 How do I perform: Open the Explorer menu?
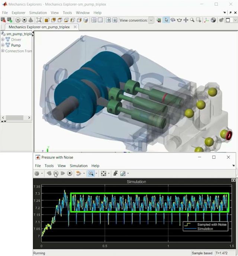tap(19, 13)
